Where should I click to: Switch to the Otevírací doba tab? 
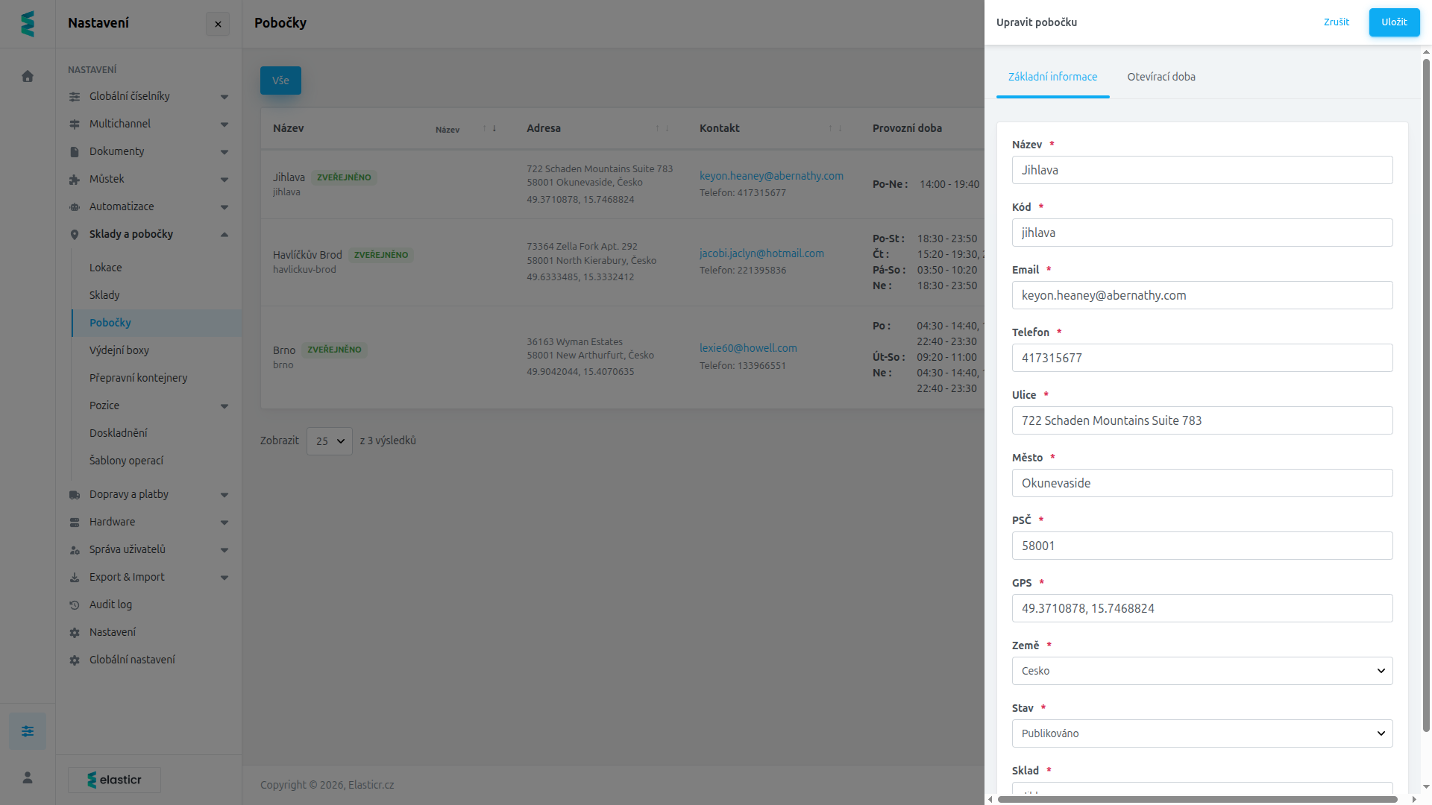pos(1161,77)
